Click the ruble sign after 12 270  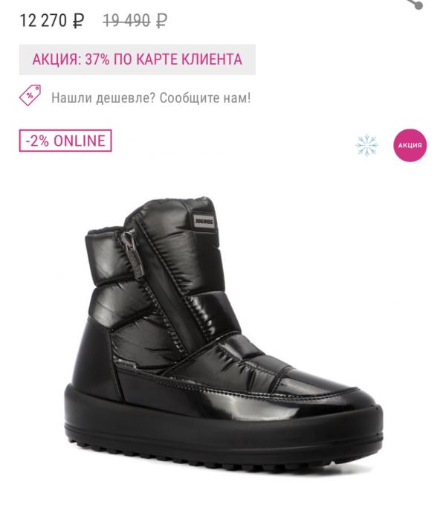coord(78,21)
